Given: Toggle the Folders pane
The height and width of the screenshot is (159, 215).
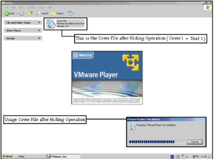Looking at the screenshot, I should 57,13.
